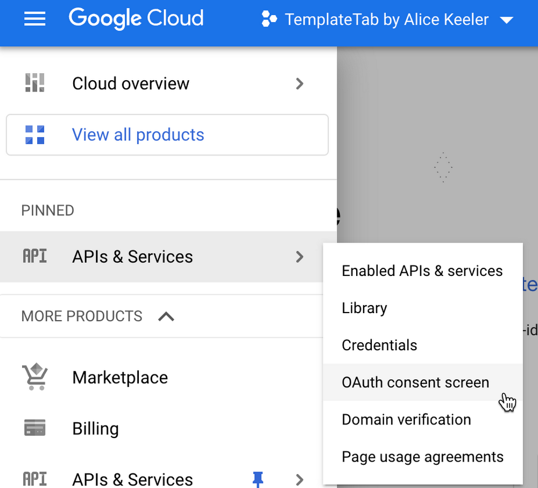Select OAuth consent screen from the submenu

click(x=415, y=383)
